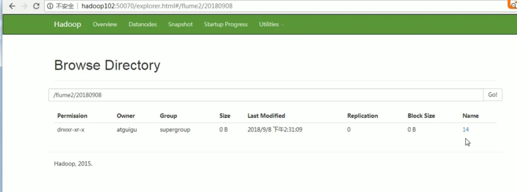Click the atguigu owner cell
This screenshot has height=192, width=517.
pyautogui.click(x=126, y=130)
